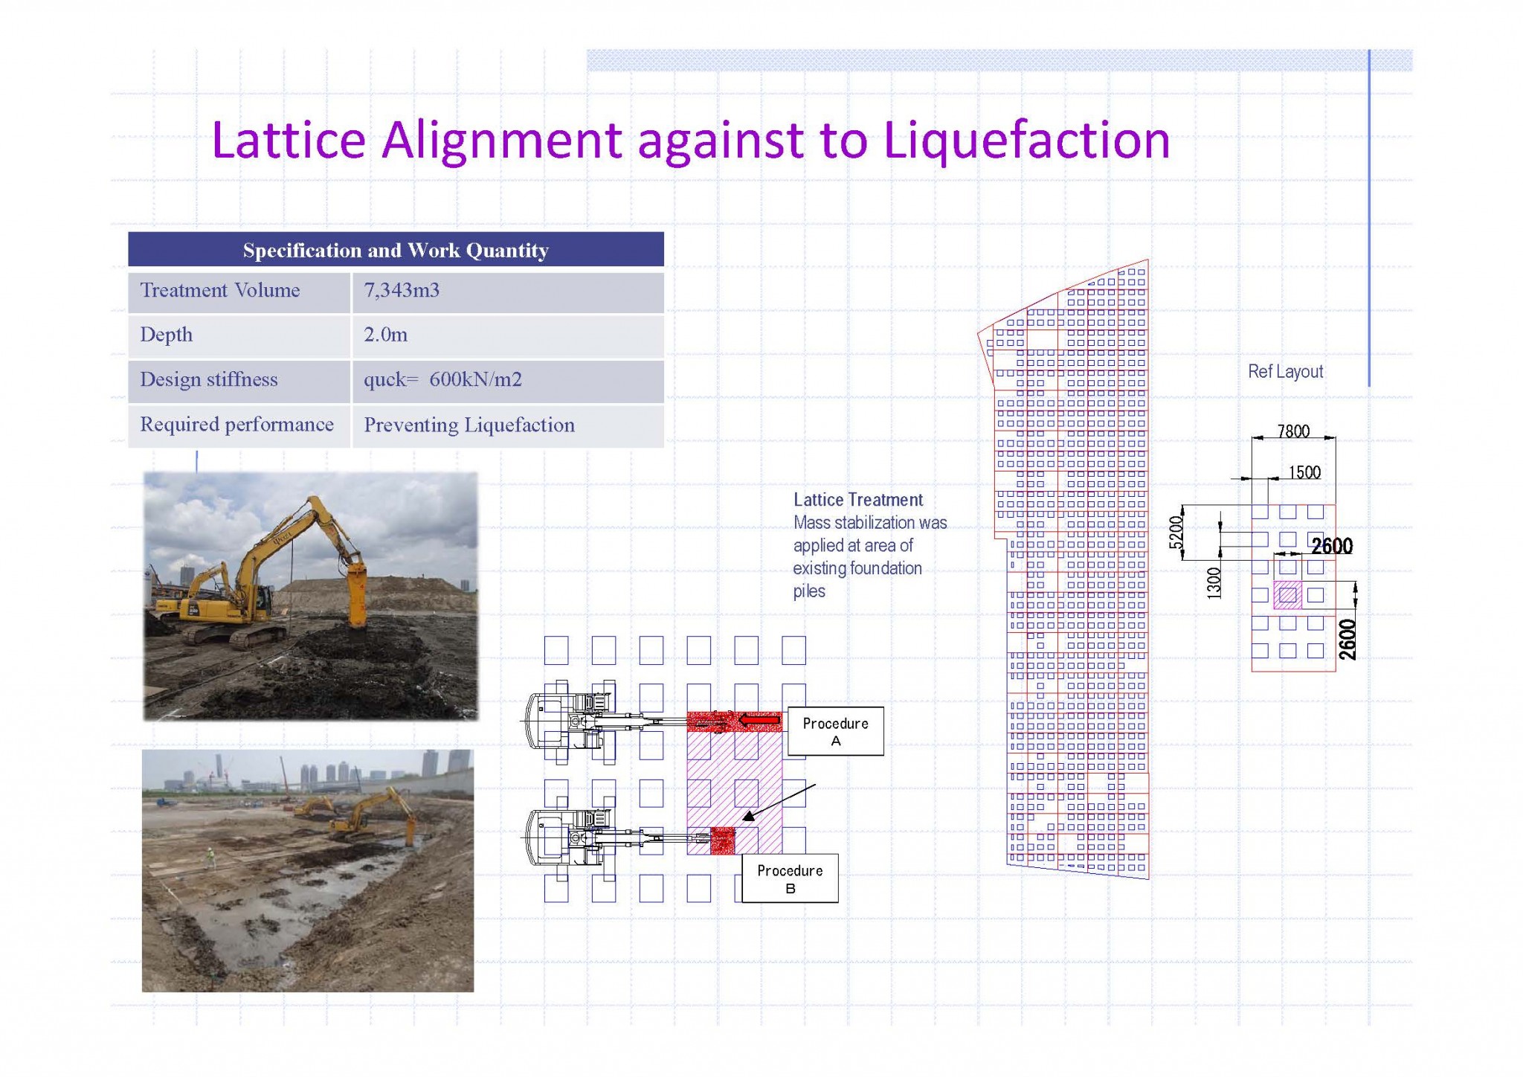Select the 'Procedure B' label box
This screenshot has height=1077, width=1523.
(790, 878)
